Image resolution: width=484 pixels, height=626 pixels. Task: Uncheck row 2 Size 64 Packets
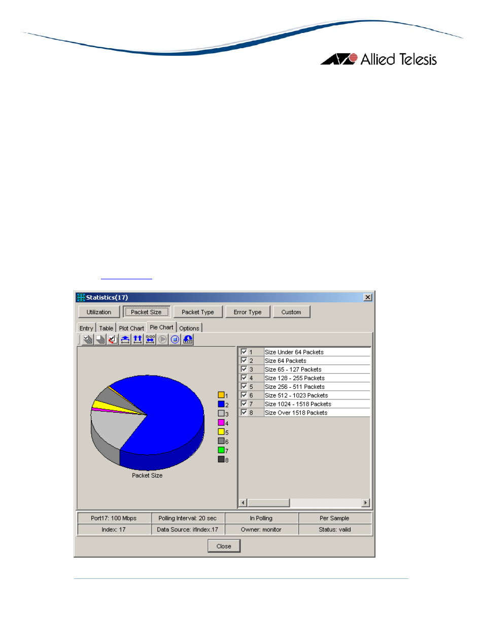(x=244, y=360)
